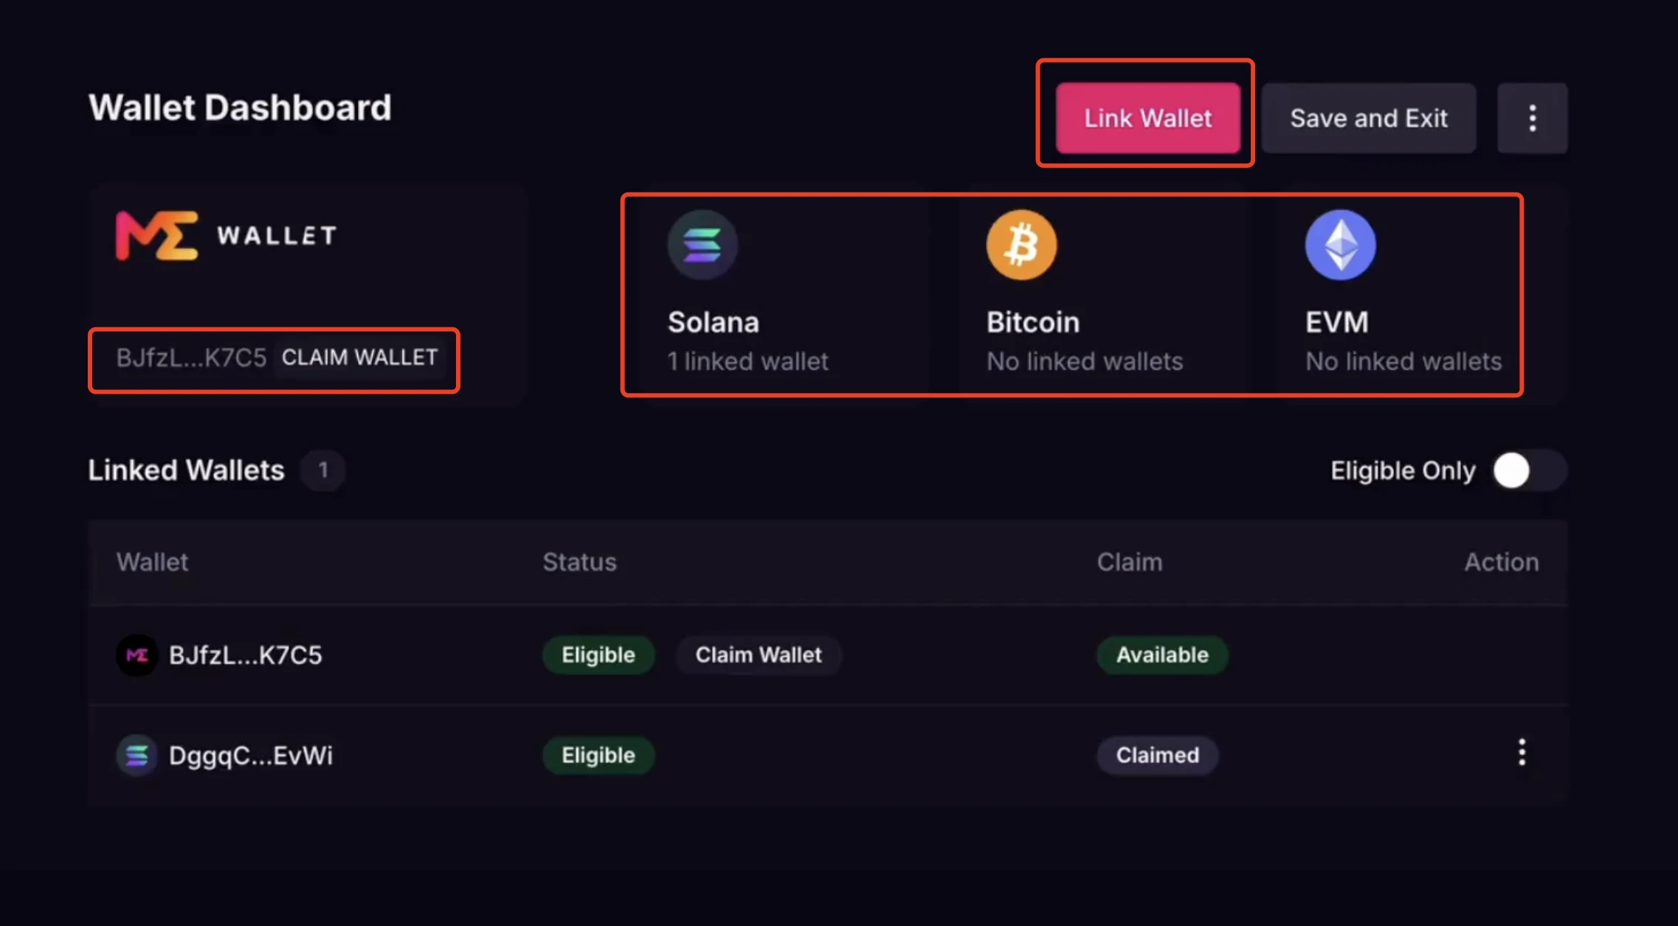Click the Save and Exit button
The height and width of the screenshot is (926, 1678).
coord(1369,117)
